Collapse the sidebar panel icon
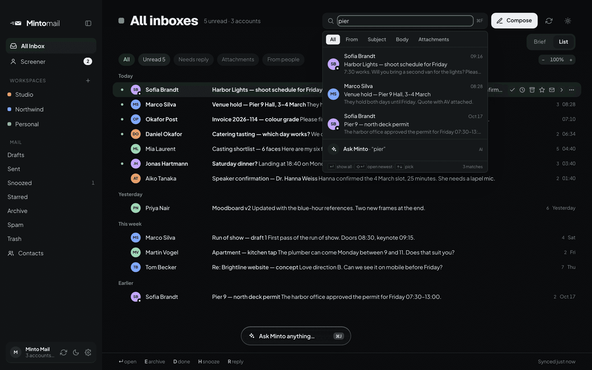592x370 pixels. tap(88, 23)
